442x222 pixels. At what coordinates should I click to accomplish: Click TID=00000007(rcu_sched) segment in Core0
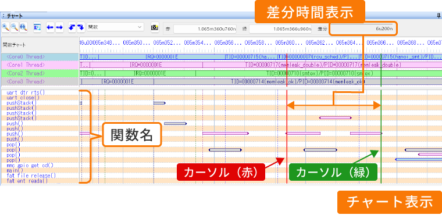(x=318, y=57)
